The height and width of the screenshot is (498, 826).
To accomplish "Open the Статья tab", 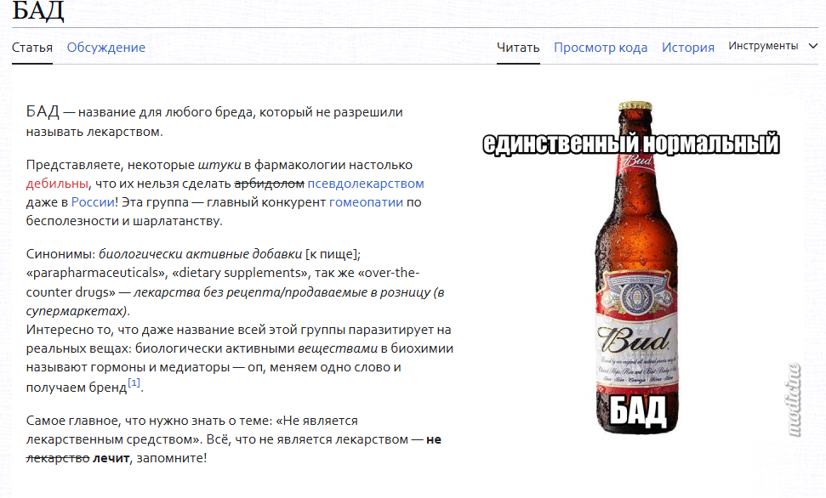I will pyautogui.click(x=32, y=48).
